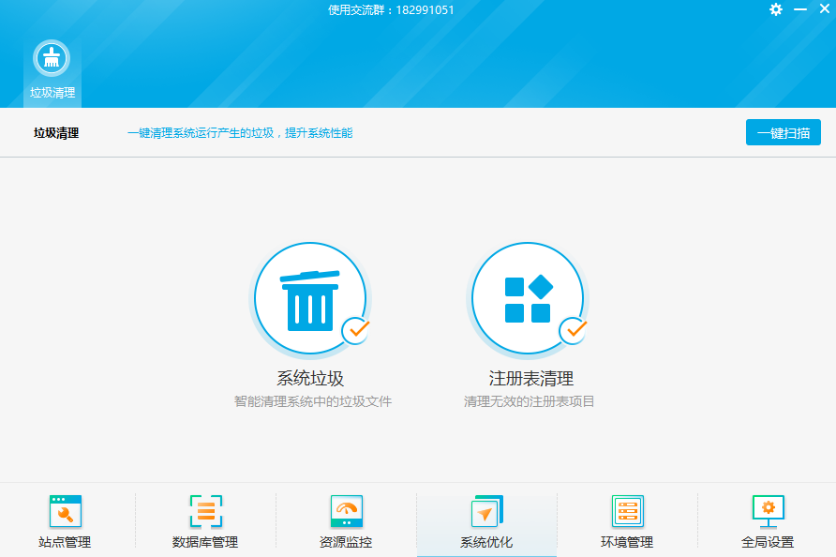Toggle the checkmark on 注册表清理

click(x=574, y=330)
